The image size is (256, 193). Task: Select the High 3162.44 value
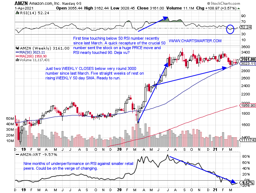click(96, 8)
